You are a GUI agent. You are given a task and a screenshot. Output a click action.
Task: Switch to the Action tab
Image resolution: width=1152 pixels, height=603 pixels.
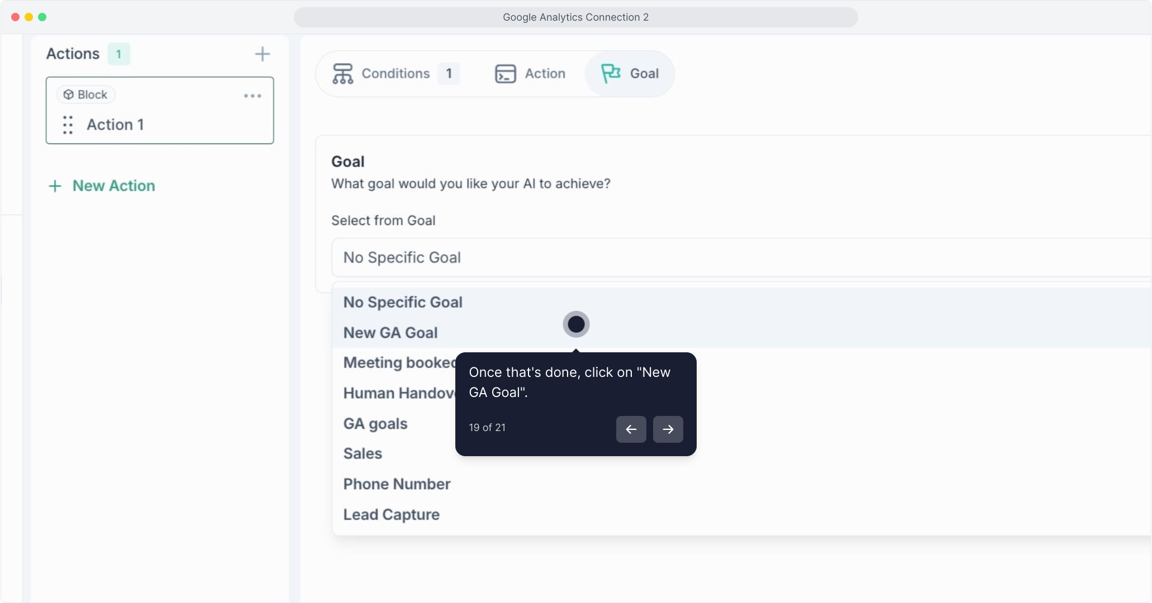(x=545, y=74)
